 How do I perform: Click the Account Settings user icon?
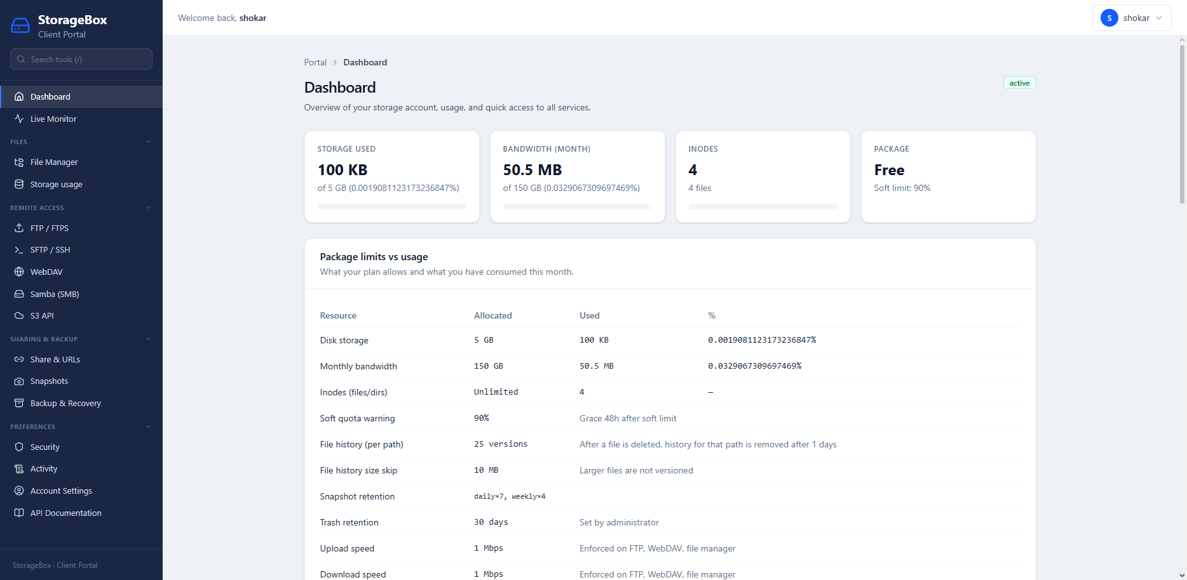click(19, 491)
